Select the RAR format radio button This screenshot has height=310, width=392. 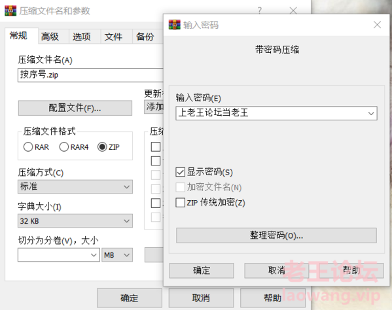pyautogui.click(x=28, y=147)
